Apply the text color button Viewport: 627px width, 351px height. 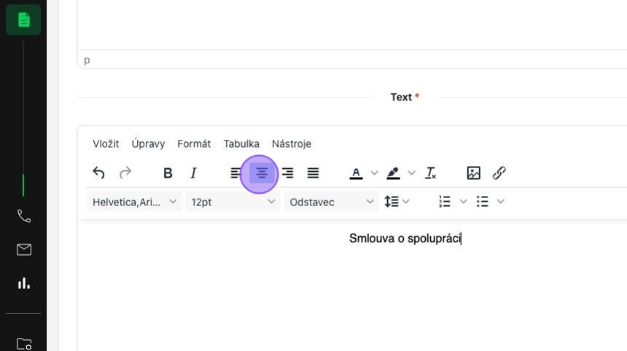[356, 173]
